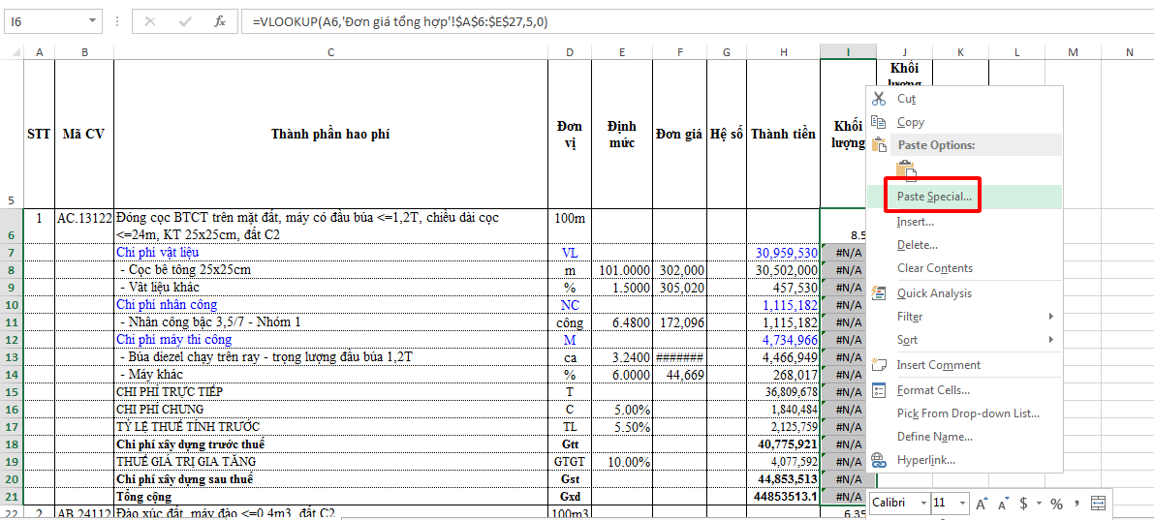1154x520 pixels.
Task: Click header cell 'Thành tiền'
Action: coord(784,134)
